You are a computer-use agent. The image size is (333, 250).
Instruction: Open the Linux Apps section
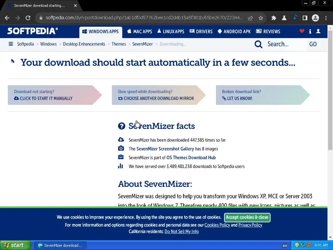click(171, 32)
